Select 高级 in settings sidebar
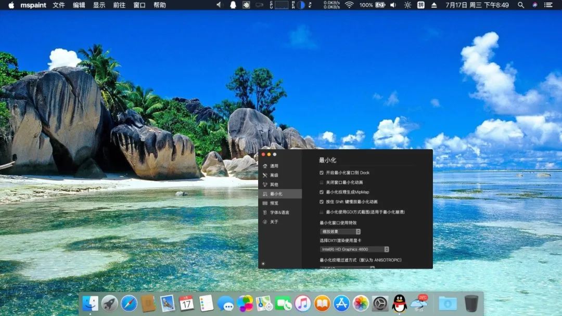Viewport: 562px width, 316px height. 280,175
